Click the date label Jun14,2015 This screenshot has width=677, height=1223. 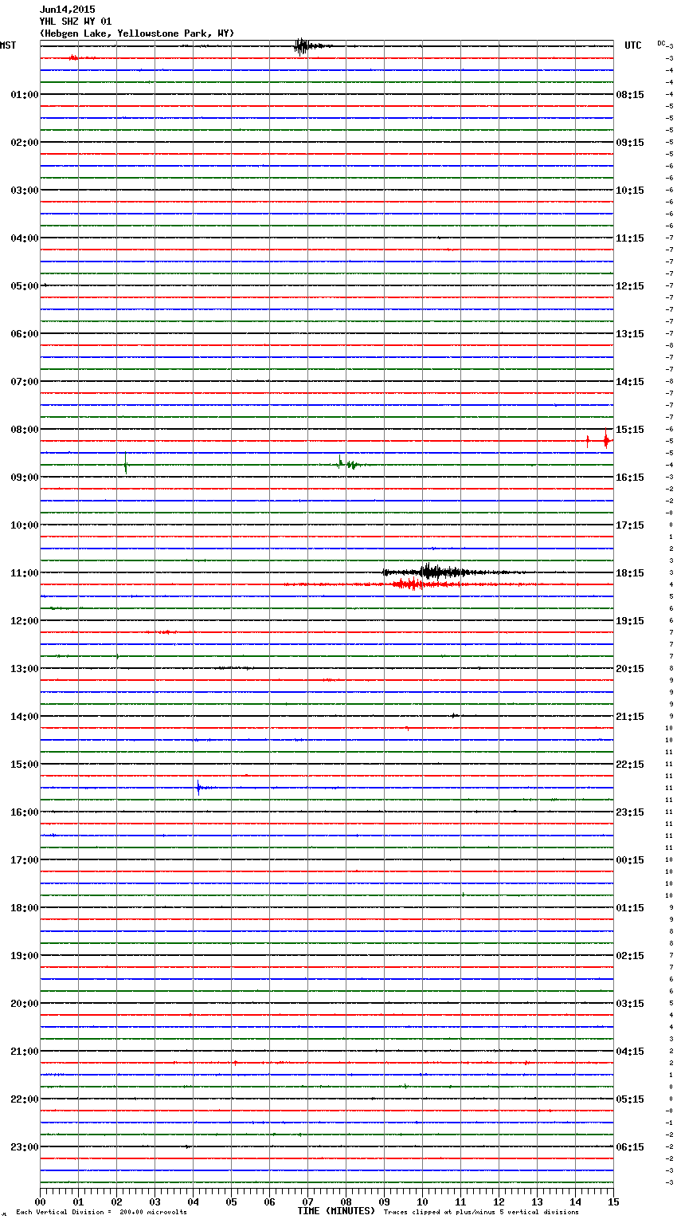click(68, 10)
